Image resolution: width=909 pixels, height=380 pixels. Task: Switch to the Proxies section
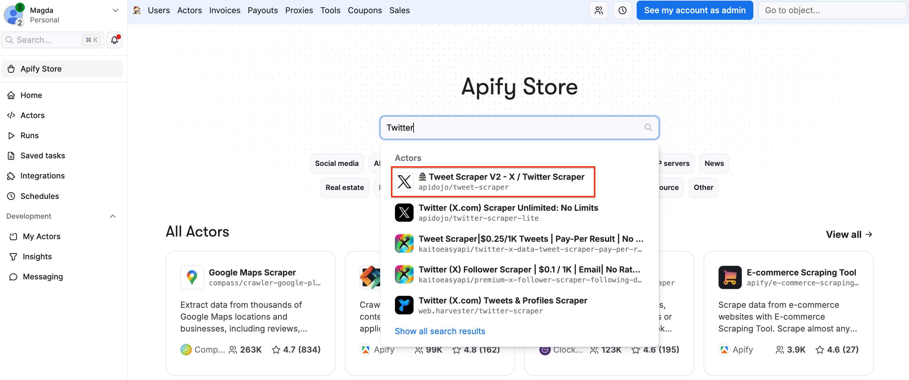click(x=299, y=10)
